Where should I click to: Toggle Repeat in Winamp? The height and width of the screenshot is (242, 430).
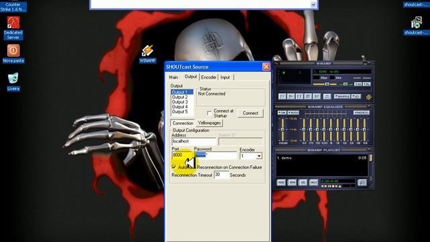coord(356,96)
